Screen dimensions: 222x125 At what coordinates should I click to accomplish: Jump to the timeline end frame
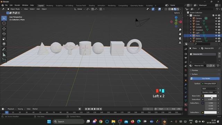point(101,109)
